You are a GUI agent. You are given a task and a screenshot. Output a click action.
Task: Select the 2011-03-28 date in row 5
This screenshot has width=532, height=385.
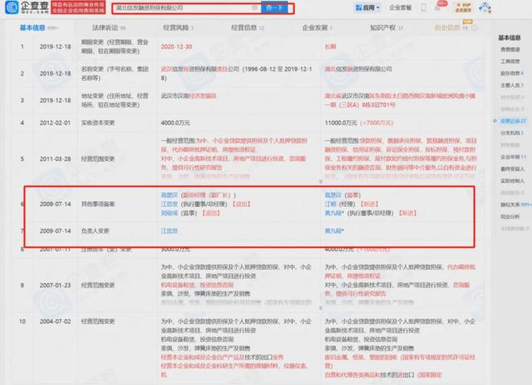click(56, 159)
